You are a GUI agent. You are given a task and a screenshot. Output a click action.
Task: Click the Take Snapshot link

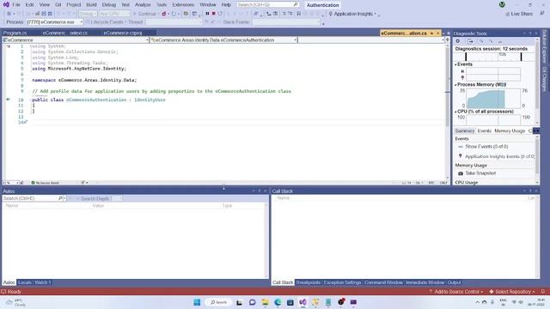[480, 173]
